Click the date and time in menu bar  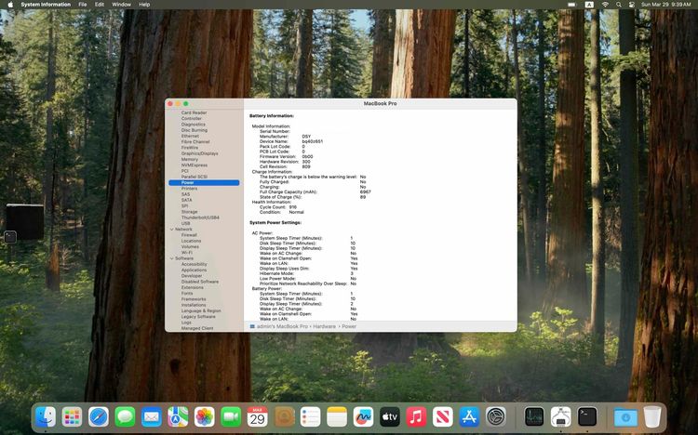tap(666, 5)
